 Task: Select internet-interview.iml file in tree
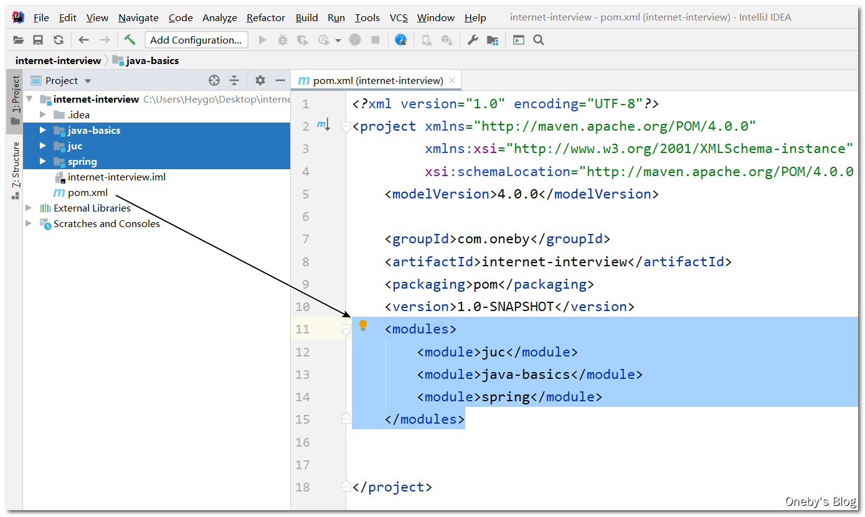tap(116, 177)
